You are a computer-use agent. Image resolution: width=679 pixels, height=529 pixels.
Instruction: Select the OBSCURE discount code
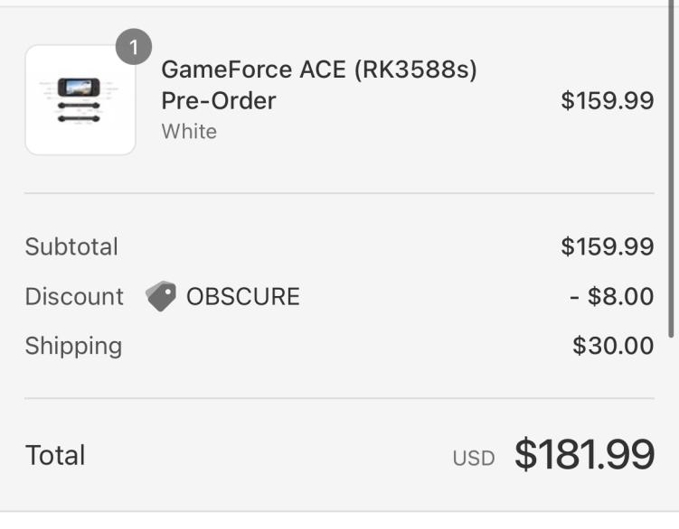[x=242, y=296]
